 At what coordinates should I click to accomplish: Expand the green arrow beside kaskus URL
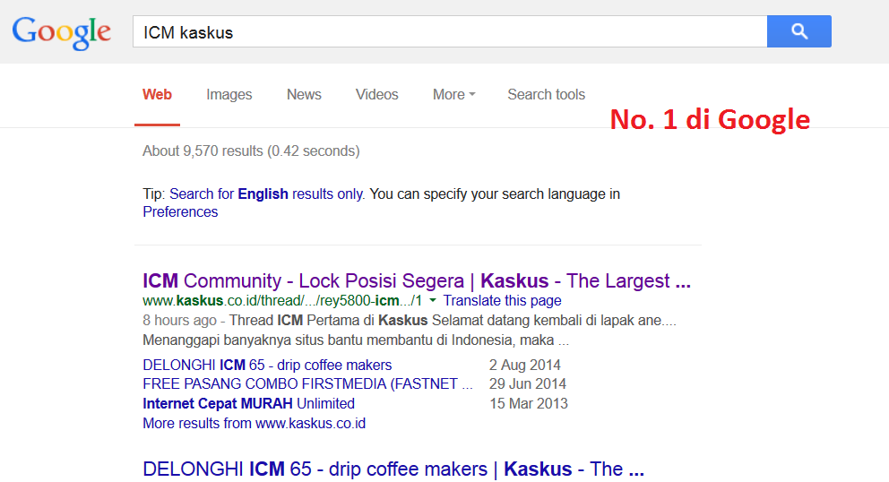(433, 300)
